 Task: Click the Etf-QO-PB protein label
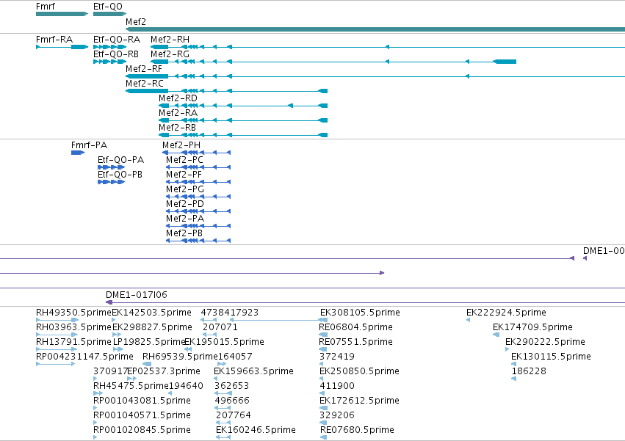(x=120, y=175)
